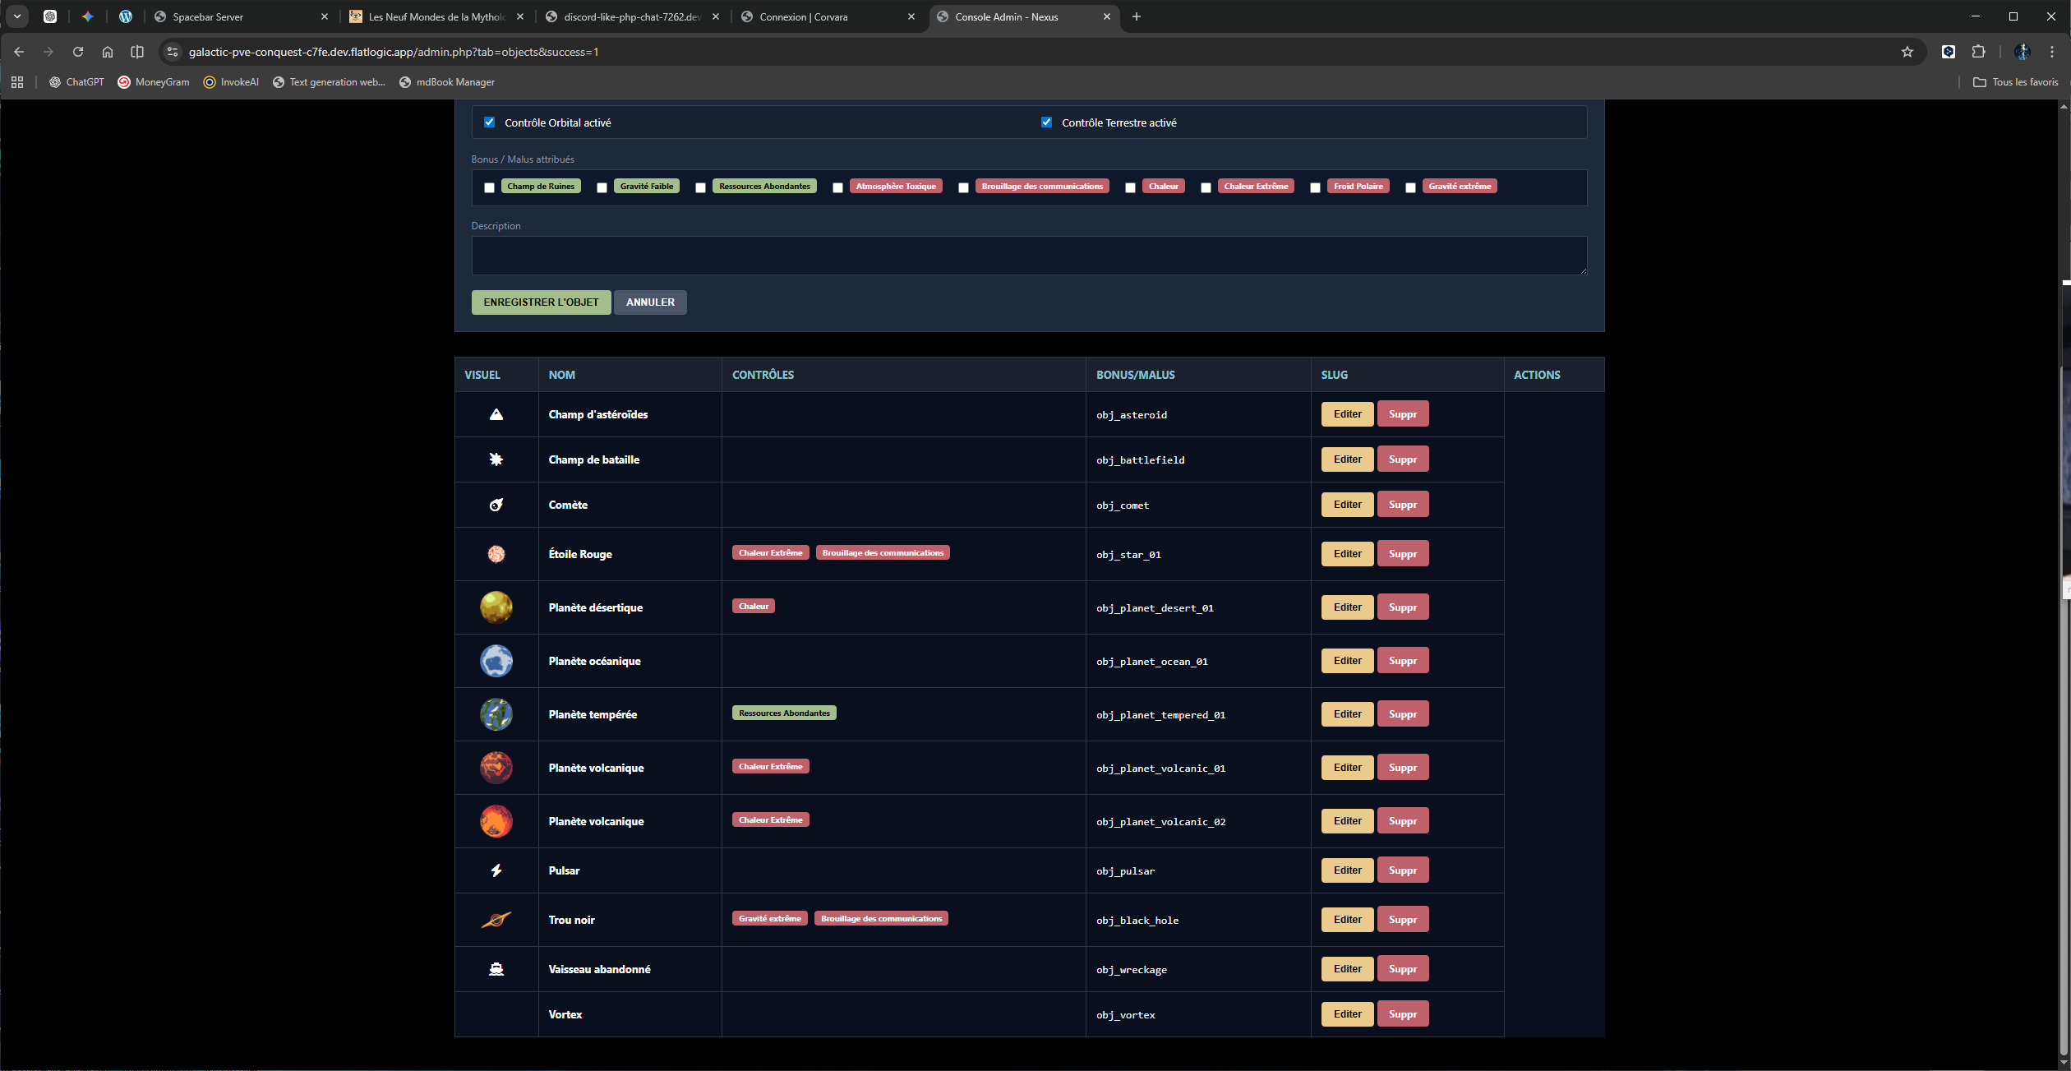Open Tous les favoris folder
Viewport: 2071px width, 1071px height.
tap(2016, 82)
